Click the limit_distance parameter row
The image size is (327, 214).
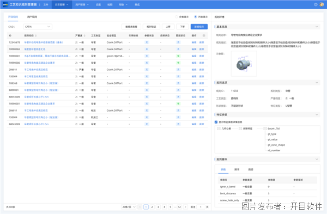click(x=268, y=193)
